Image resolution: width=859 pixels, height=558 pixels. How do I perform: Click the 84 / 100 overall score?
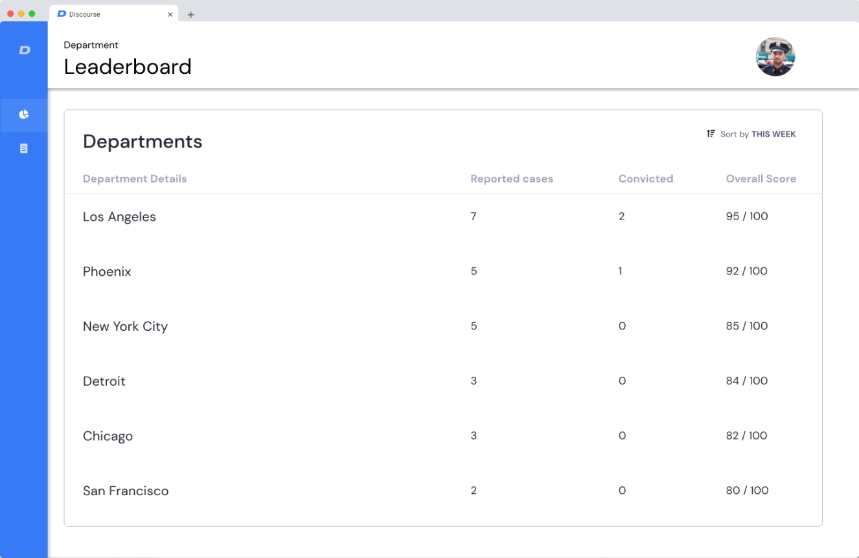pyautogui.click(x=747, y=381)
